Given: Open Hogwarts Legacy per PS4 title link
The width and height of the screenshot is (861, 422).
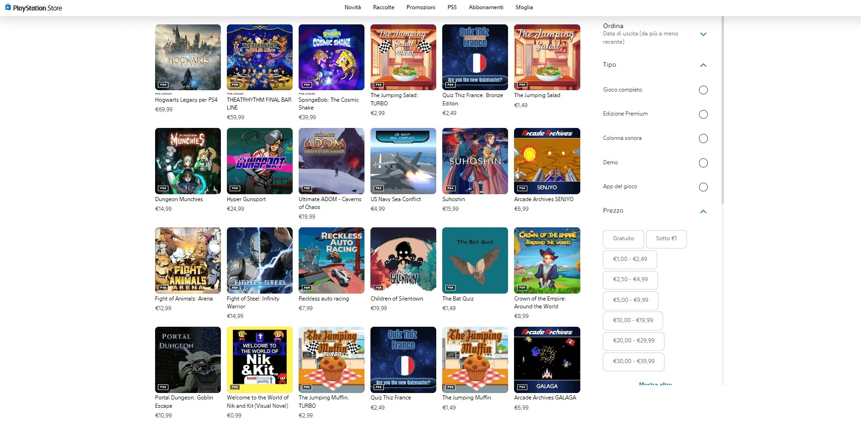Looking at the screenshot, I should coord(186,100).
